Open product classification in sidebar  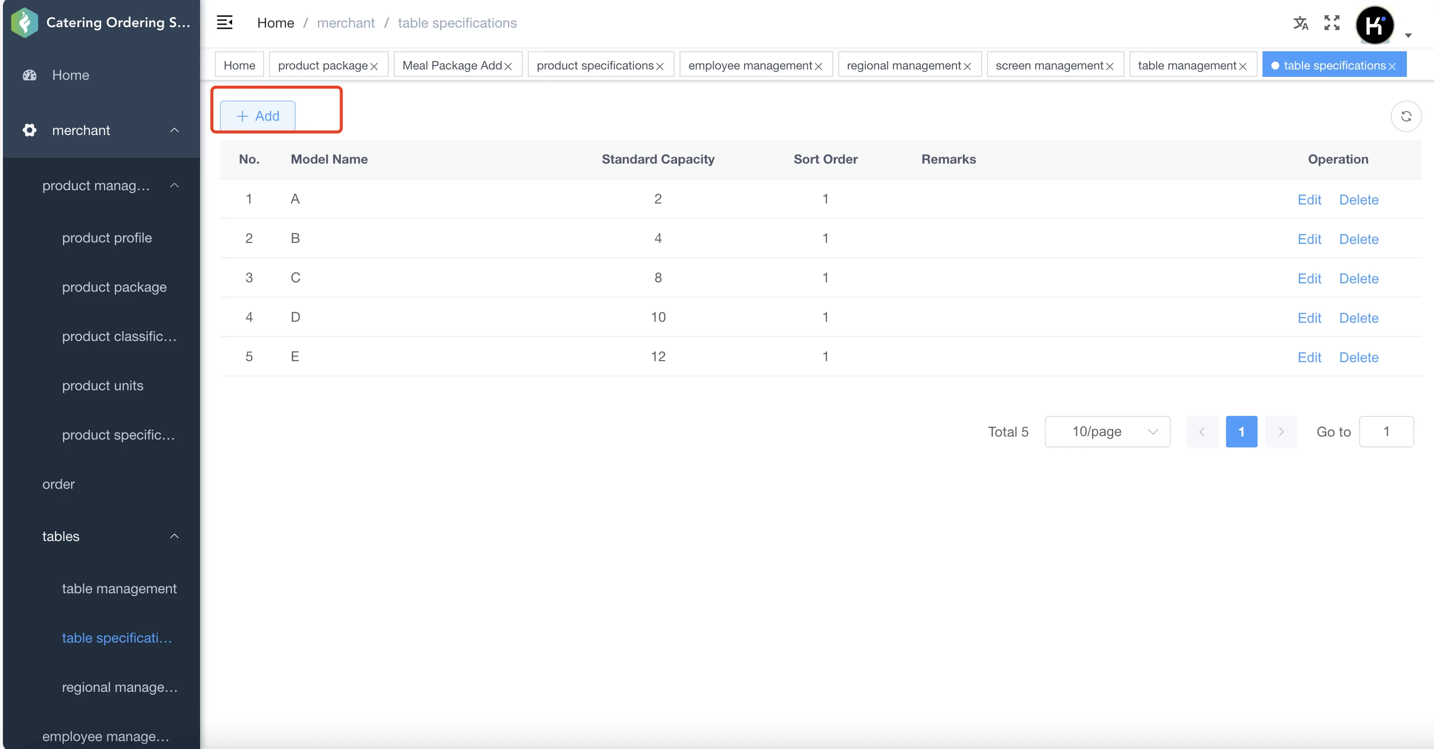click(x=119, y=337)
